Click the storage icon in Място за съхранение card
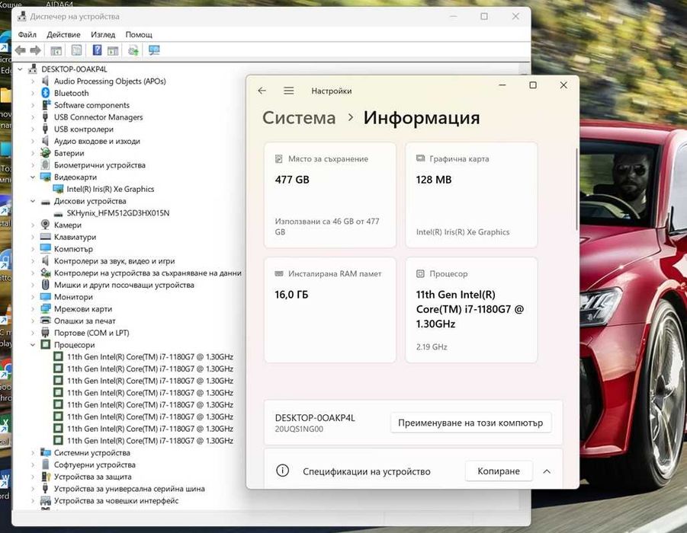 278,159
